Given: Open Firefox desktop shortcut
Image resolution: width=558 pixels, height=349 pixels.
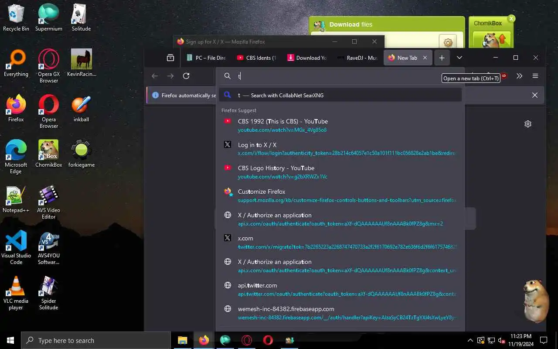Looking at the screenshot, I should 16,109.
